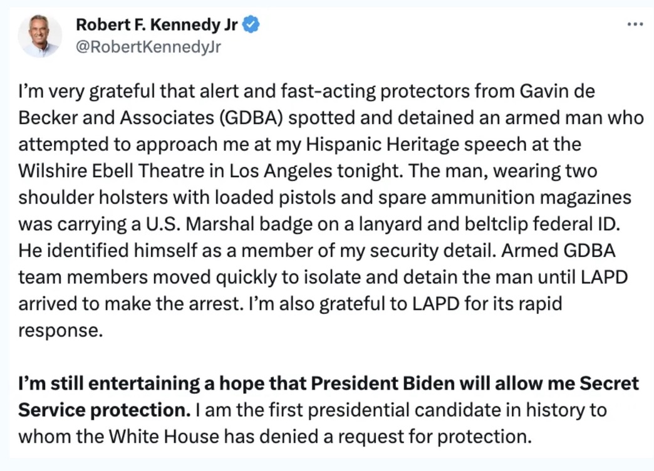The image size is (654, 471).
Task: Click the bold sentence about President Biden
Action: tap(319, 383)
